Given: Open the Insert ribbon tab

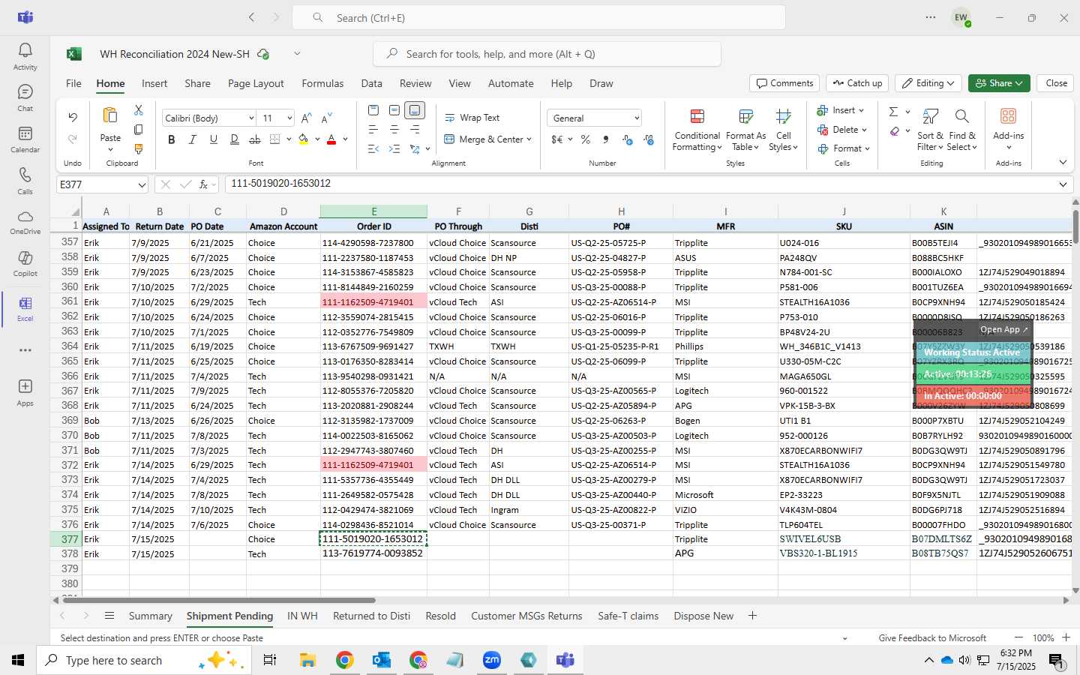Looking at the screenshot, I should [154, 83].
